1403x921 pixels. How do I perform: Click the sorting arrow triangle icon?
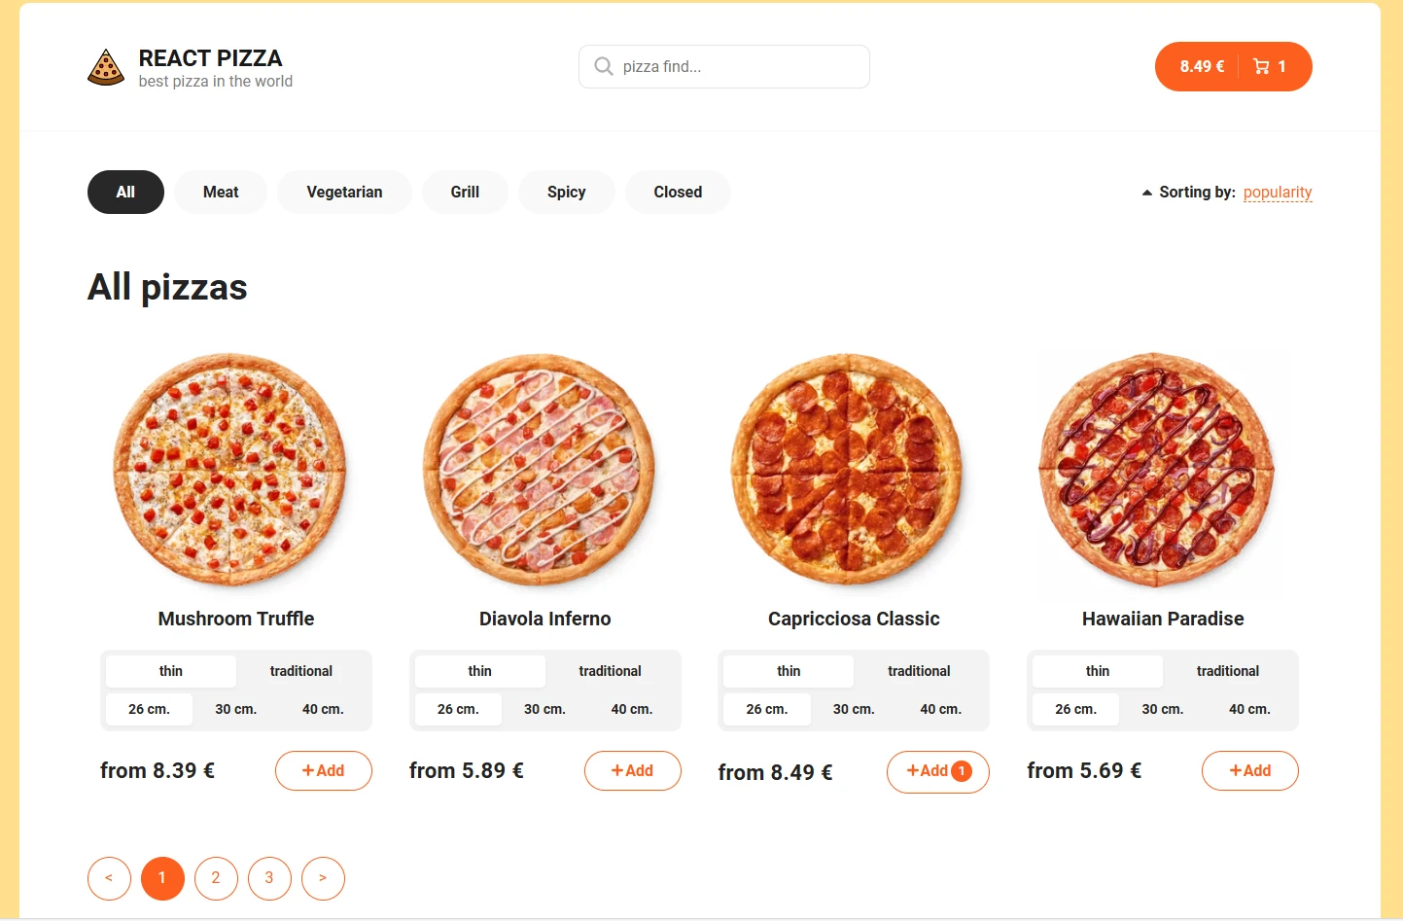coord(1147,193)
